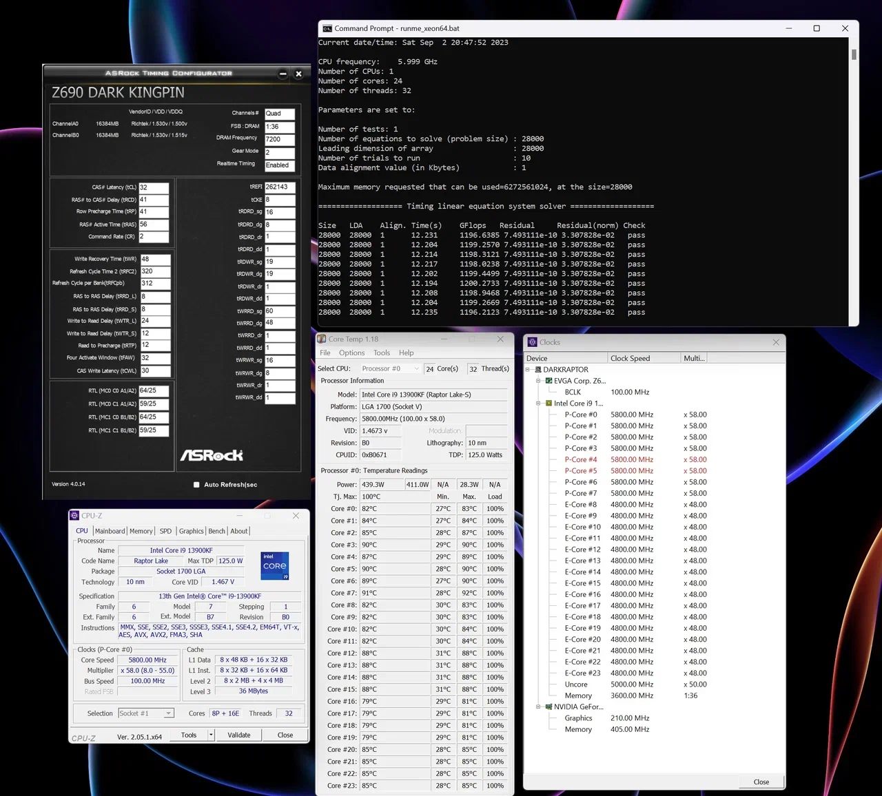882x796 pixels.
Task: Click the Power value 439.3W in Core Temp
Action: pos(382,484)
